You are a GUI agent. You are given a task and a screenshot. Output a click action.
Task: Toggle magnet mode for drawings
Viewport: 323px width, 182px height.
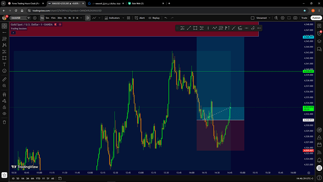[4, 94]
